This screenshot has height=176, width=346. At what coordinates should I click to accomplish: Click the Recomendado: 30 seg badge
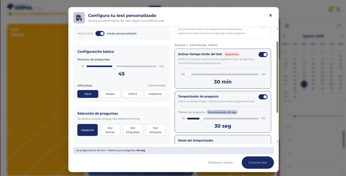coord(222,112)
